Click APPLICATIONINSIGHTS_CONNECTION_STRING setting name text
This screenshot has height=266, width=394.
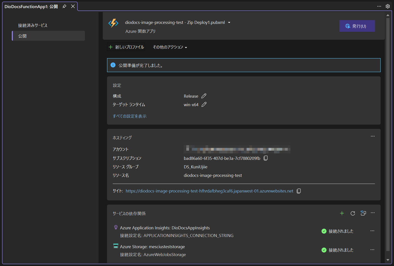(189, 235)
